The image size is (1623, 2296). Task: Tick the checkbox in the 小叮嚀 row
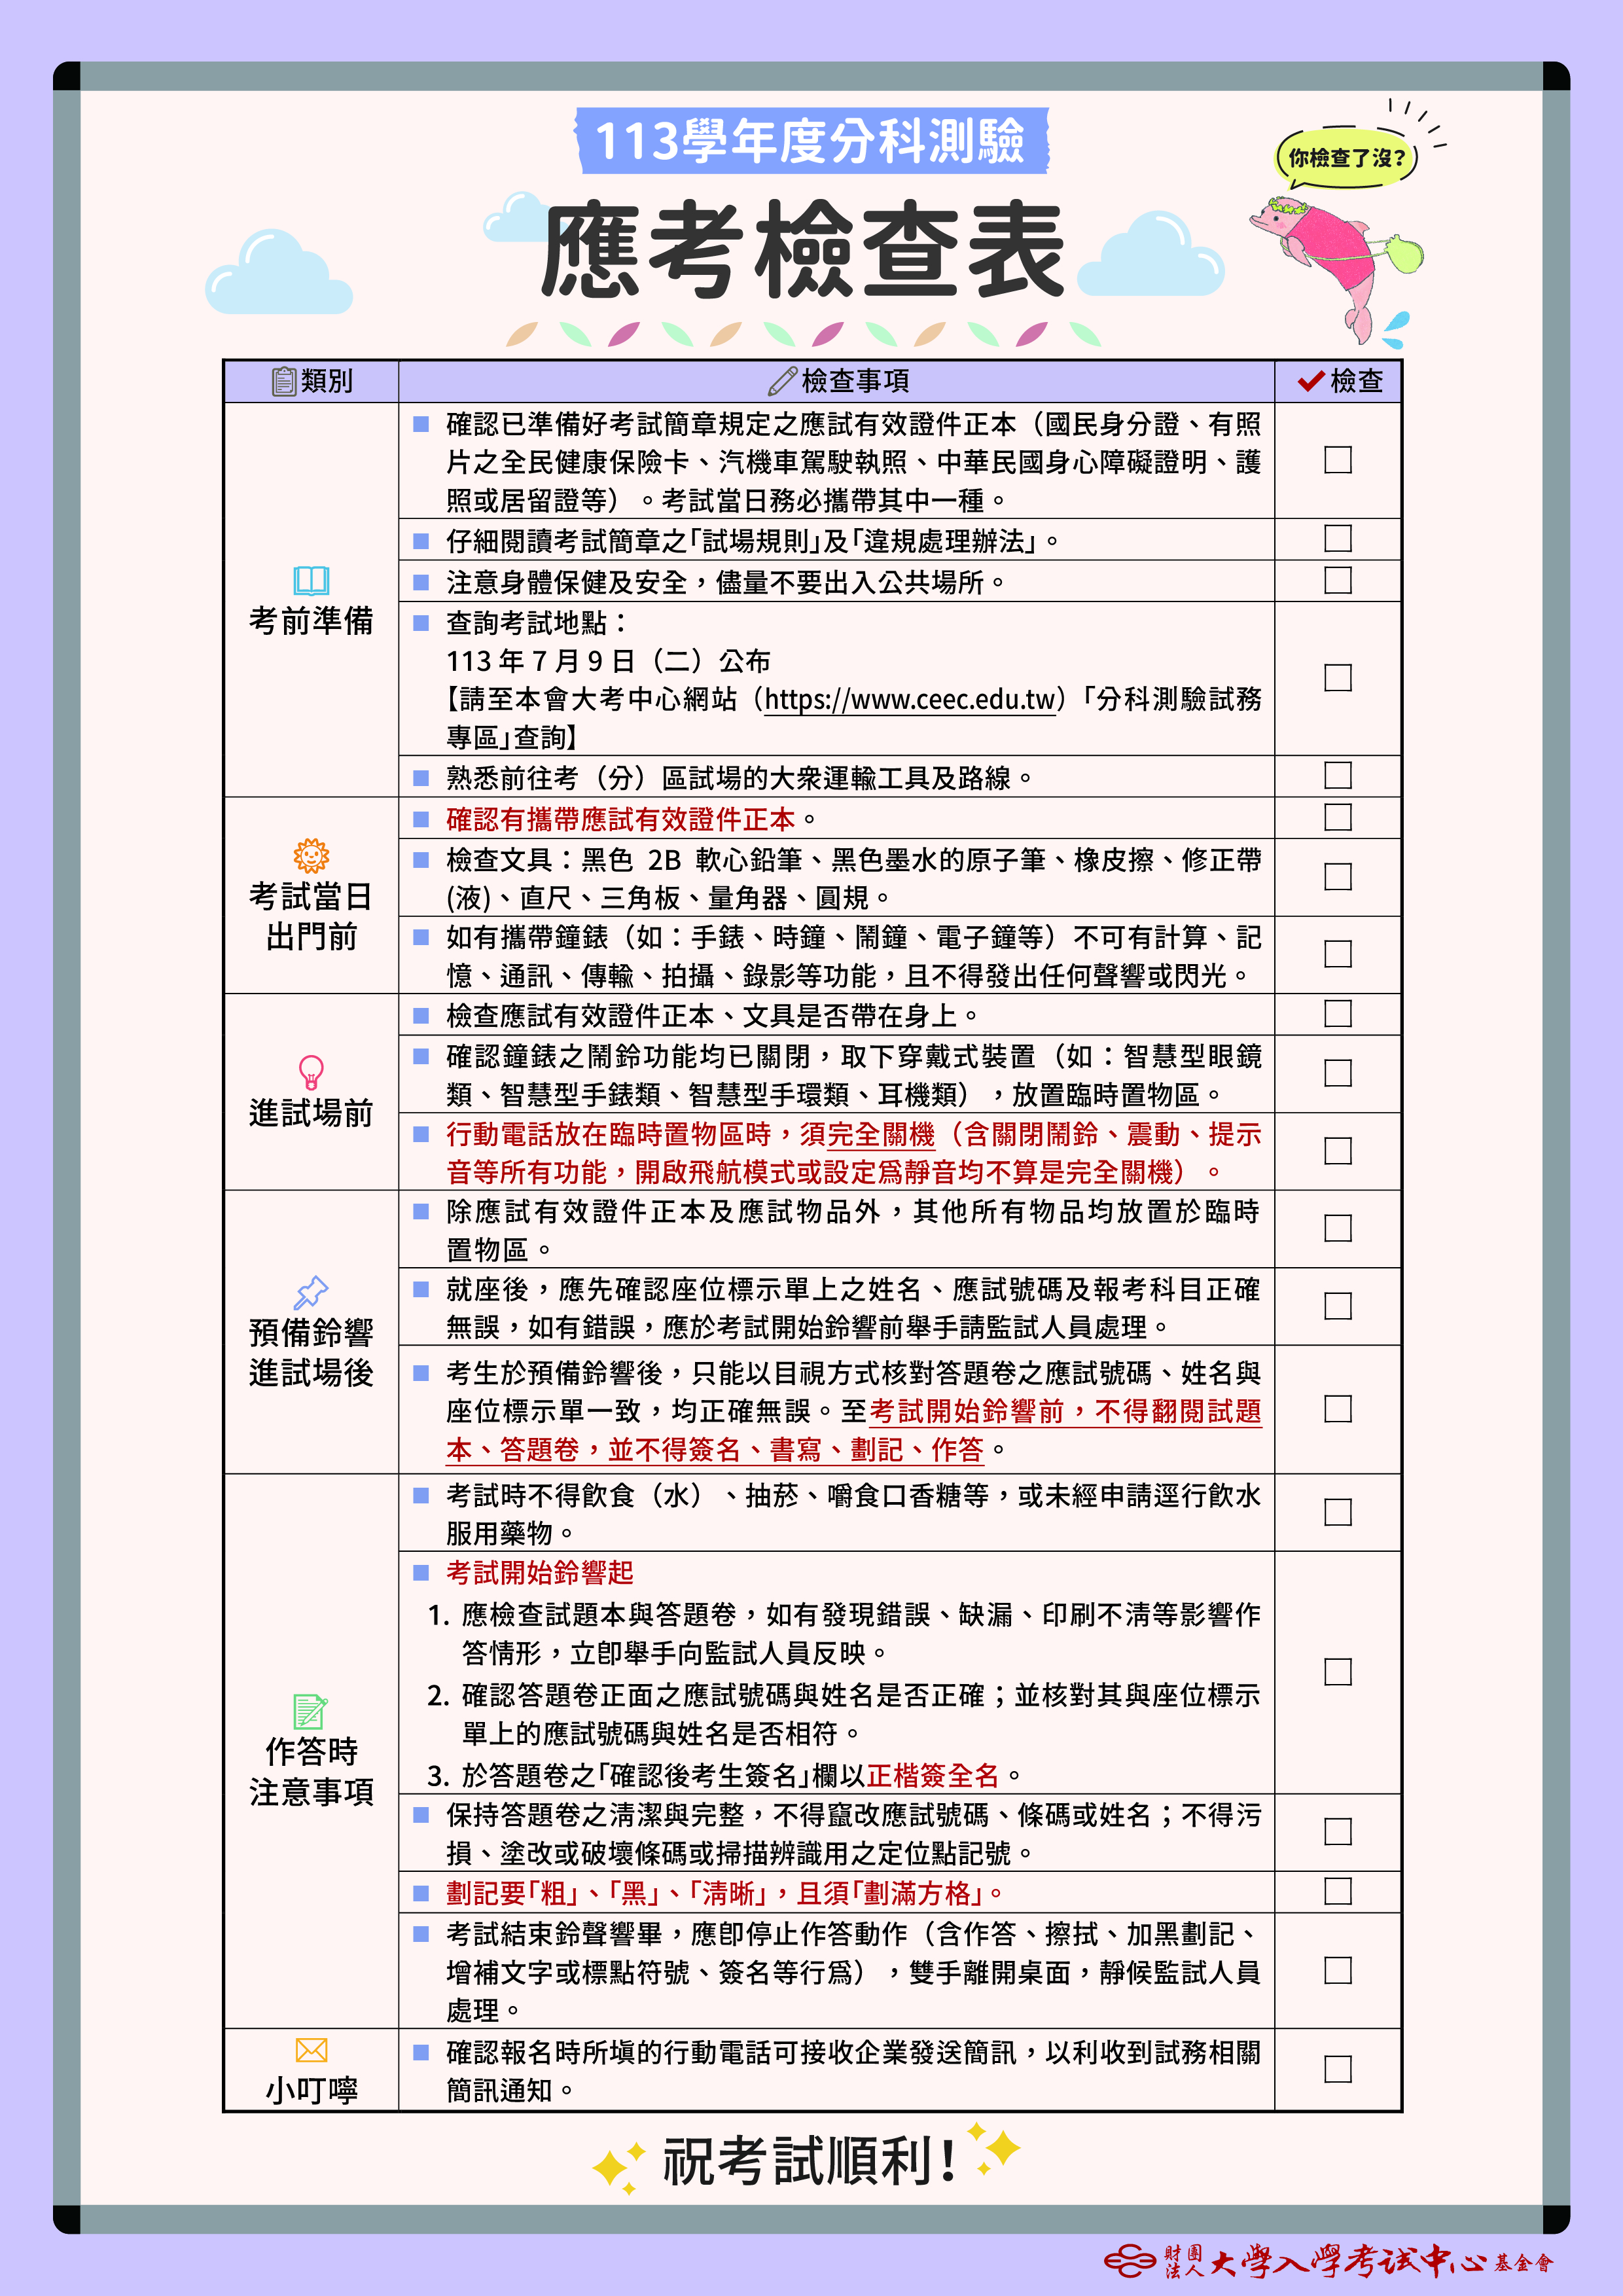[x=1337, y=2069]
